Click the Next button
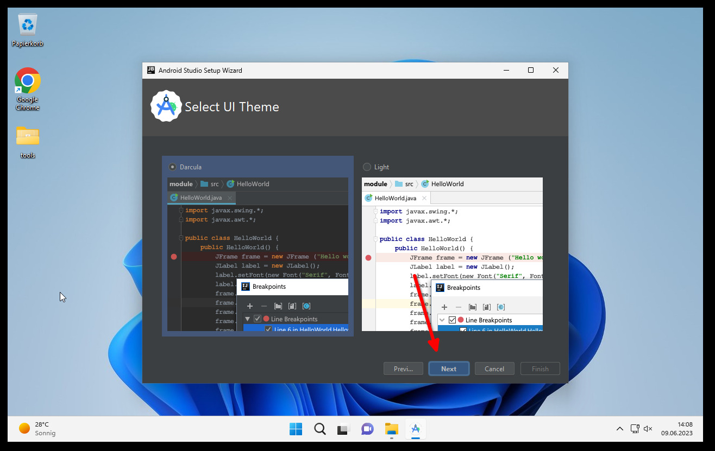 [x=449, y=369]
